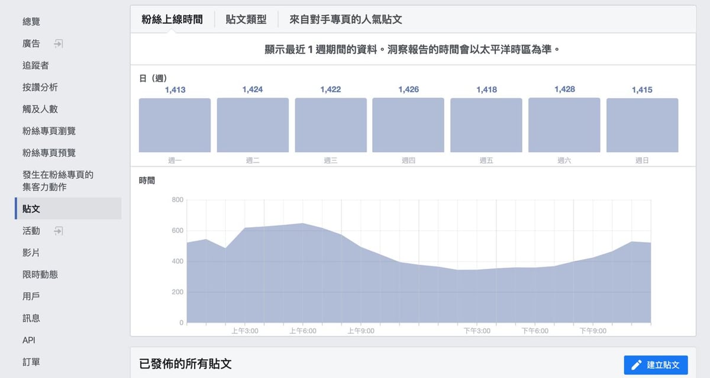710x378 pixels.
Task: Click the 週四 bar showing 1,426
Action: coord(408,125)
